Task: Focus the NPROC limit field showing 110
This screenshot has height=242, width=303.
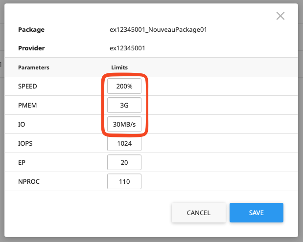Action: point(124,181)
